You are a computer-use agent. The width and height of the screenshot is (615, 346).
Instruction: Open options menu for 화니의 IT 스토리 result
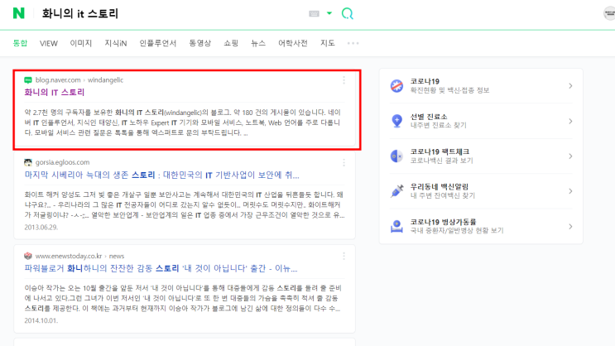coord(344,80)
